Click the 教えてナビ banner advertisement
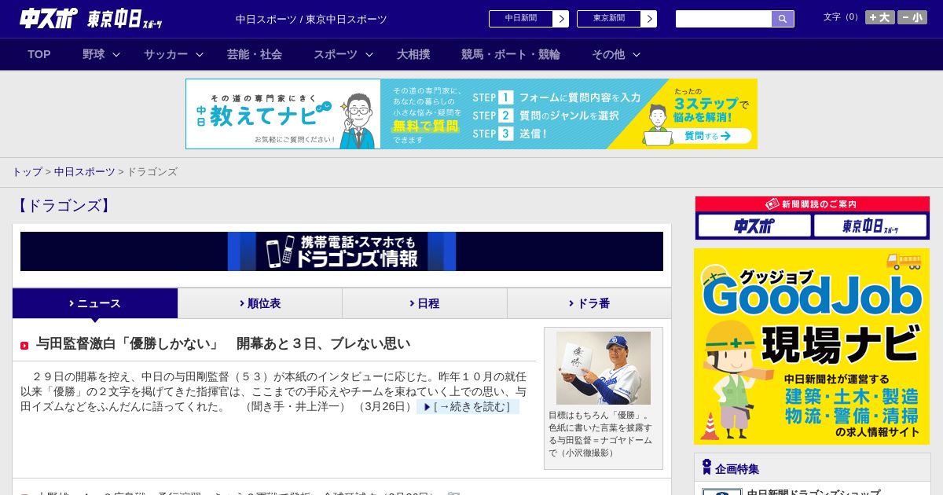This screenshot has width=943, height=495. coord(472,114)
